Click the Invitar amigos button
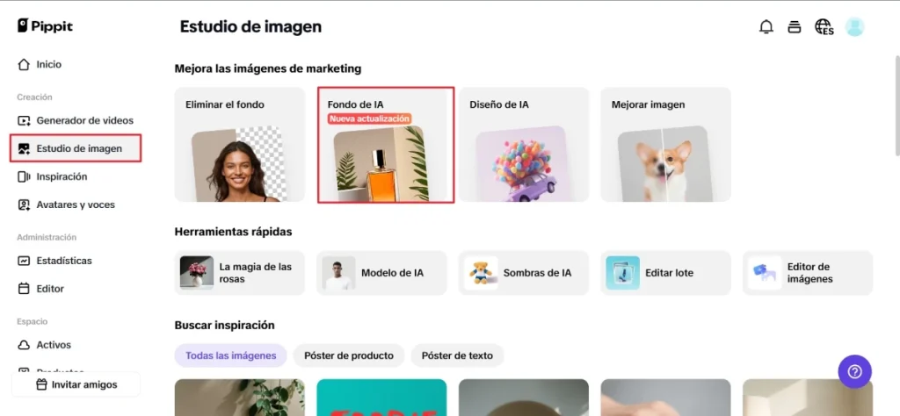The image size is (900, 416). (x=76, y=384)
